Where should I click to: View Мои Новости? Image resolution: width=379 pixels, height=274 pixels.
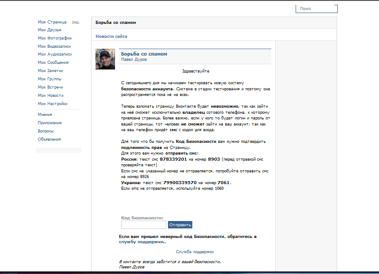(50, 95)
